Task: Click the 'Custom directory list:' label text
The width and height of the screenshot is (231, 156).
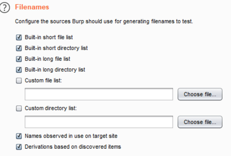Action: pyautogui.click(x=51, y=108)
